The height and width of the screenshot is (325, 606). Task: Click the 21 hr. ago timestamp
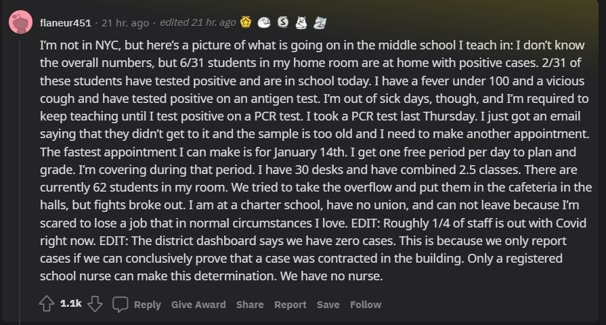tap(125, 23)
